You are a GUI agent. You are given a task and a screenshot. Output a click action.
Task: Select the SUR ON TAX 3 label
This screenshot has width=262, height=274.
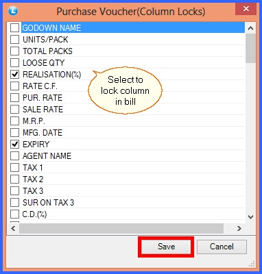(48, 203)
